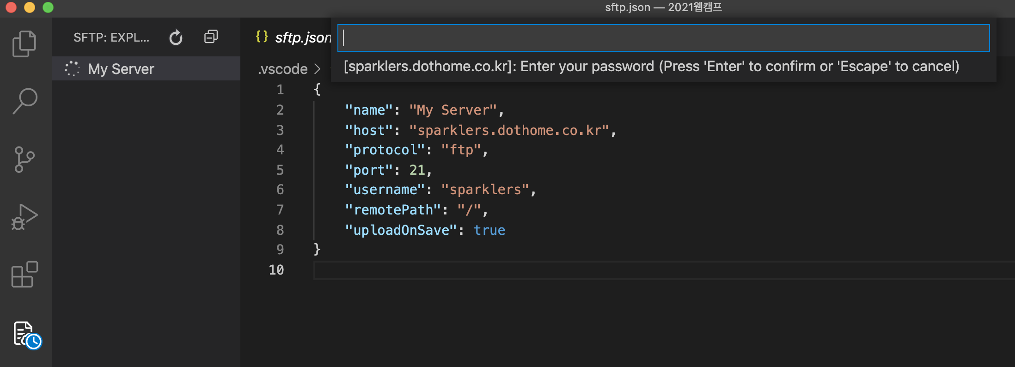Image resolution: width=1015 pixels, height=367 pixels.
Task: Minimize the window with yellow button
Action: coord(30,7)
